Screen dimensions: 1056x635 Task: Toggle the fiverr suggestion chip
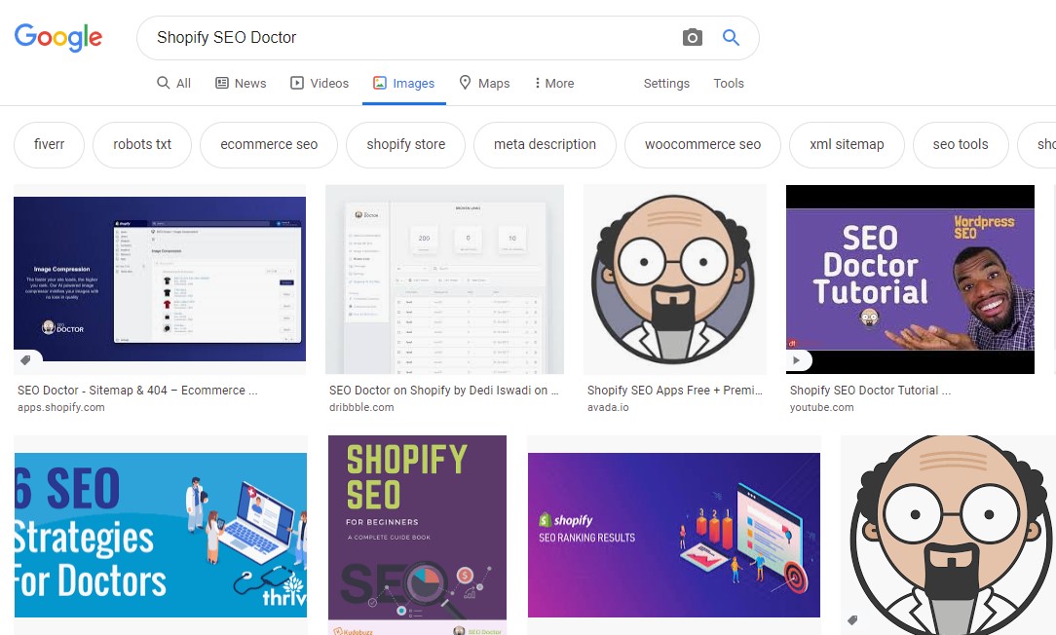tap(49, 143)
